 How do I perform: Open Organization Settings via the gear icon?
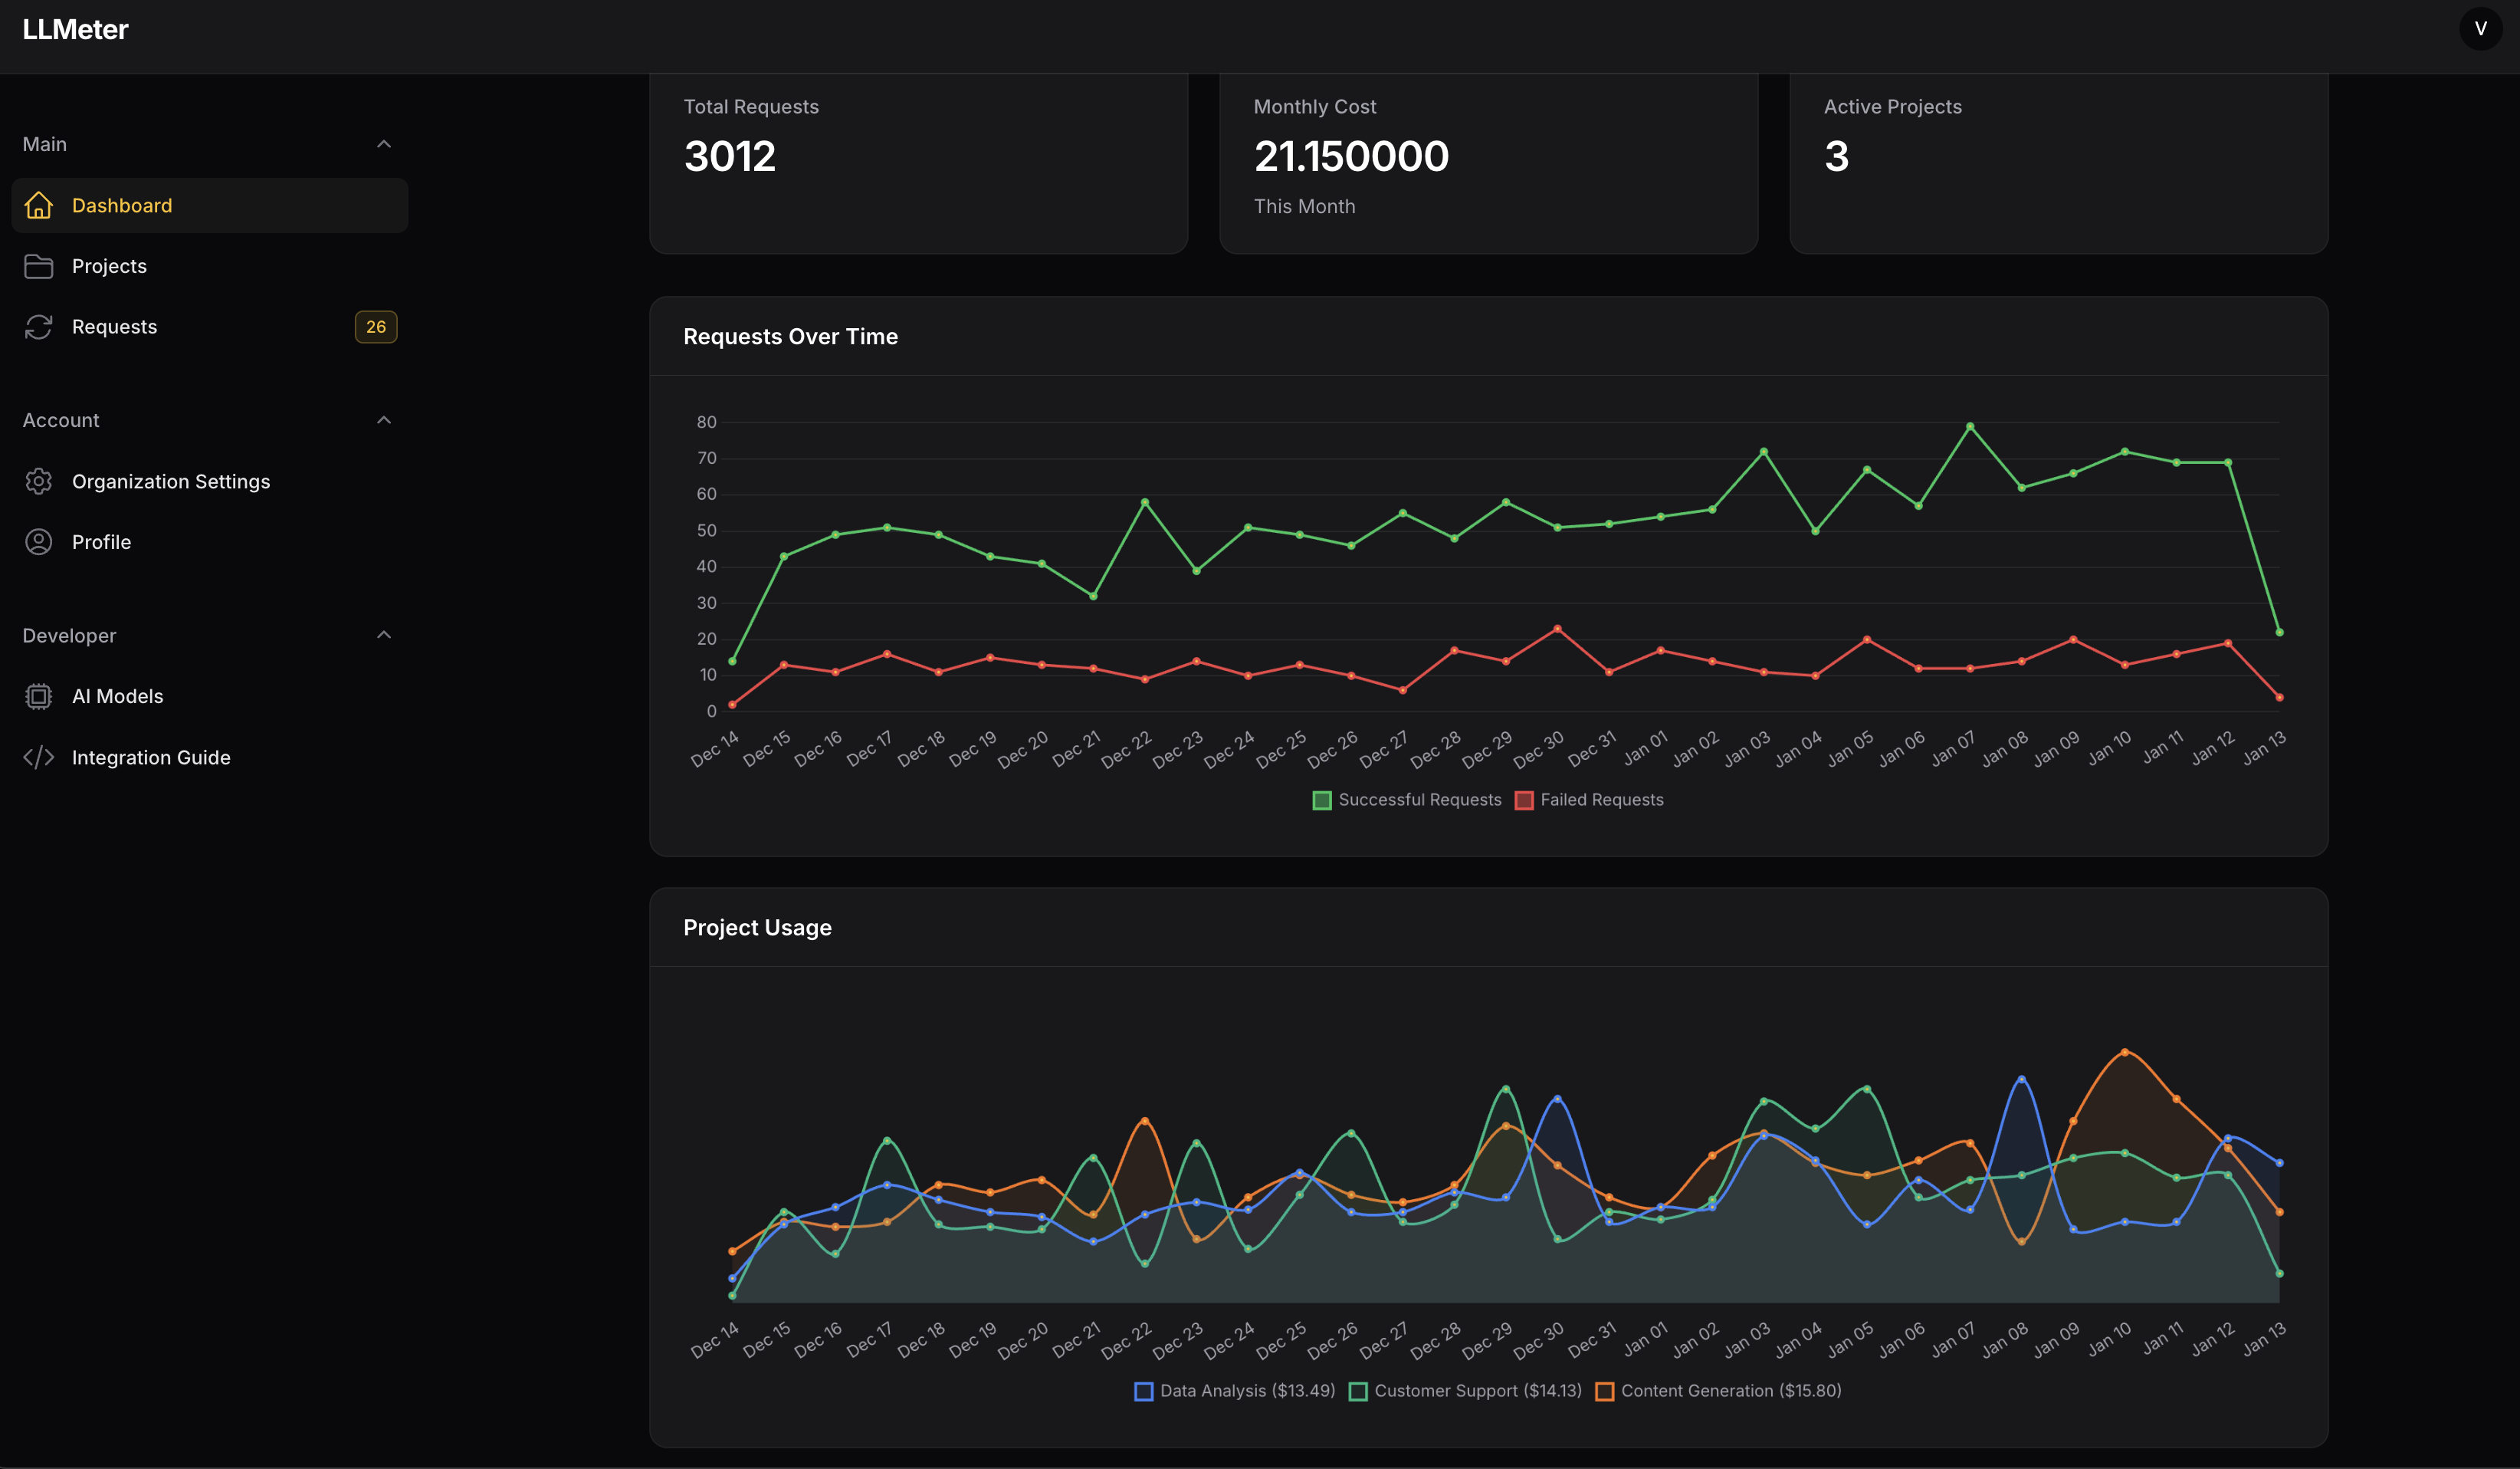(39, 481)
